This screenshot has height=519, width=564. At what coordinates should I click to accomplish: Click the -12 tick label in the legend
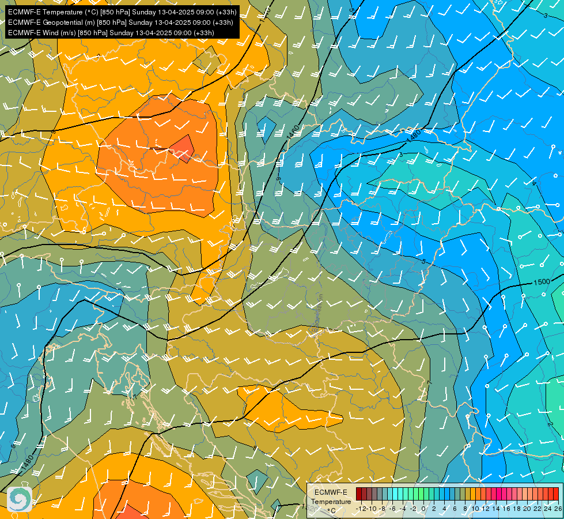pos(361,509)
